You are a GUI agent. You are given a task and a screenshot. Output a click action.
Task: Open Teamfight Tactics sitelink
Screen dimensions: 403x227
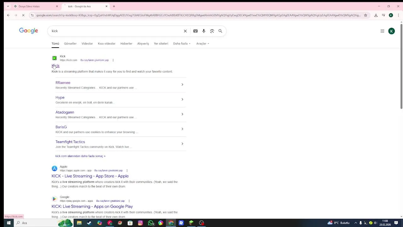coord(70,142)
